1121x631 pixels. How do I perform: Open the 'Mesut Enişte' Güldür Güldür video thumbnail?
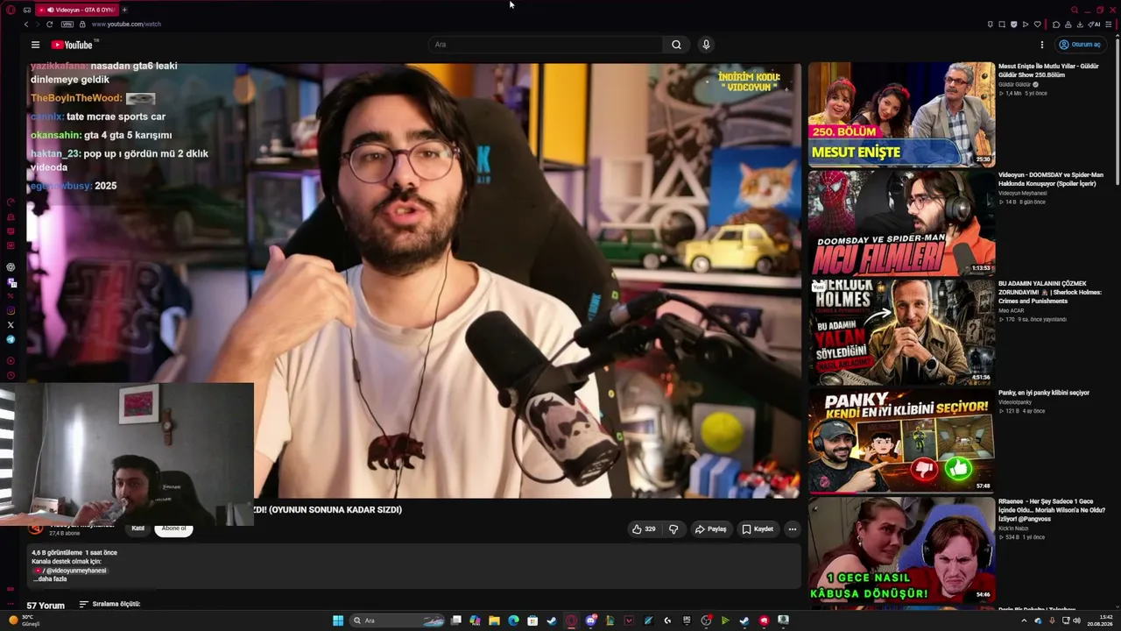901,114
